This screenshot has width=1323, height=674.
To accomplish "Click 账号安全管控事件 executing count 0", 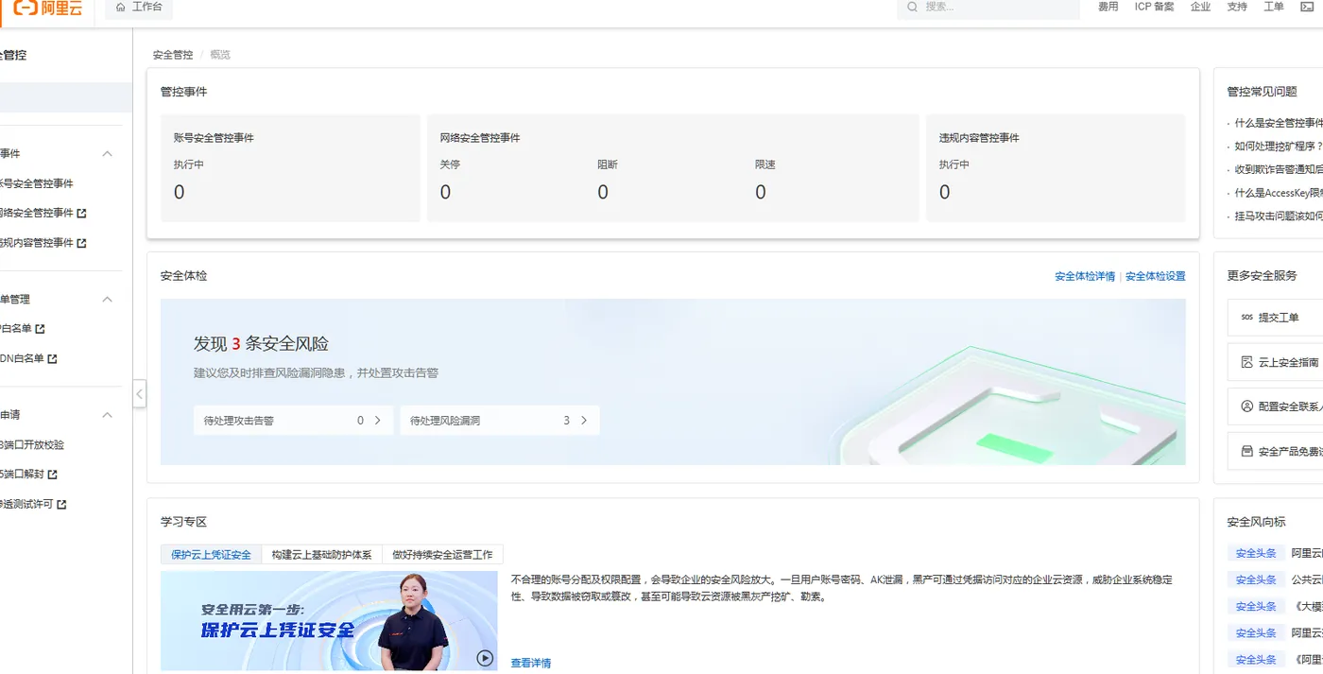I will tap(180, 193).
